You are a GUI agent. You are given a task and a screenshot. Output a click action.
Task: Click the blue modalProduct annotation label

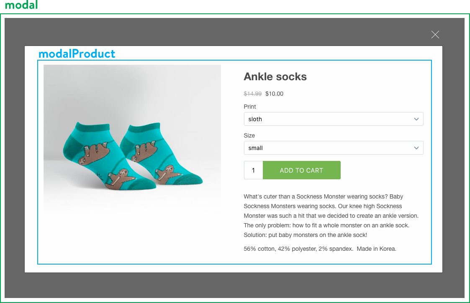click(77, 54)
